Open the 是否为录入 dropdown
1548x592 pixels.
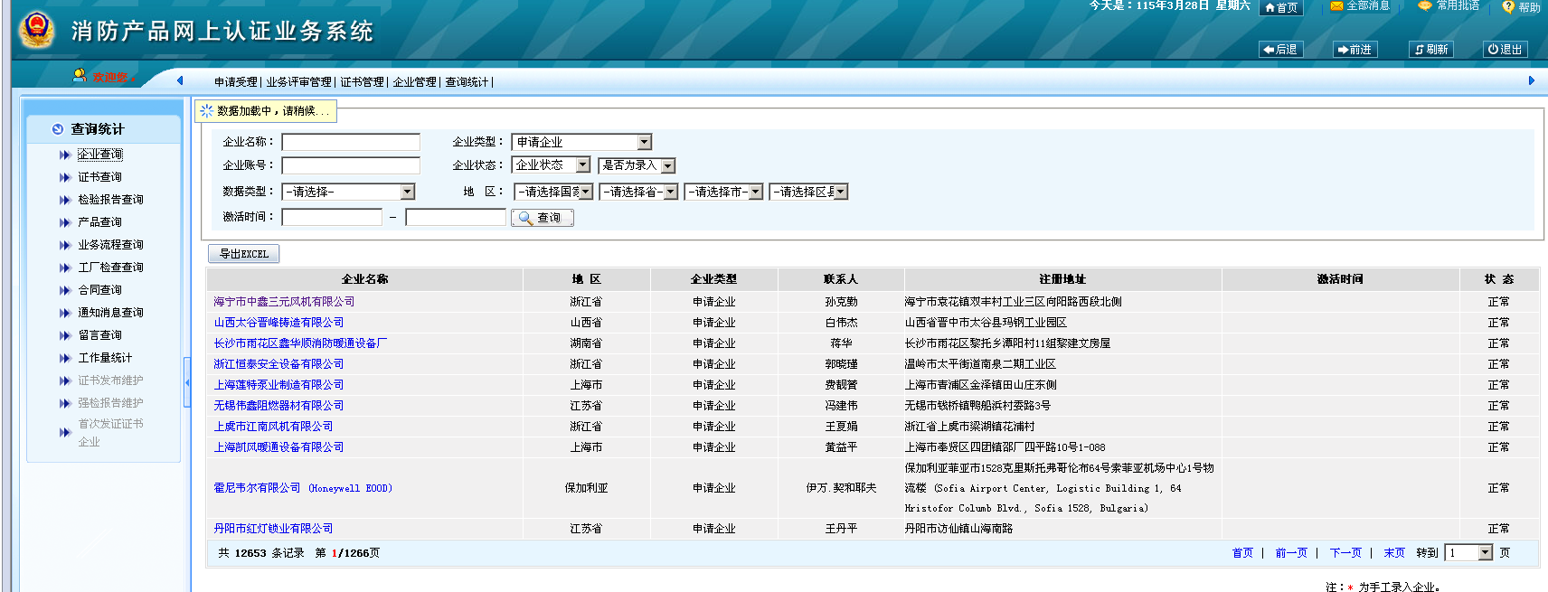click(x=637, y=165)
